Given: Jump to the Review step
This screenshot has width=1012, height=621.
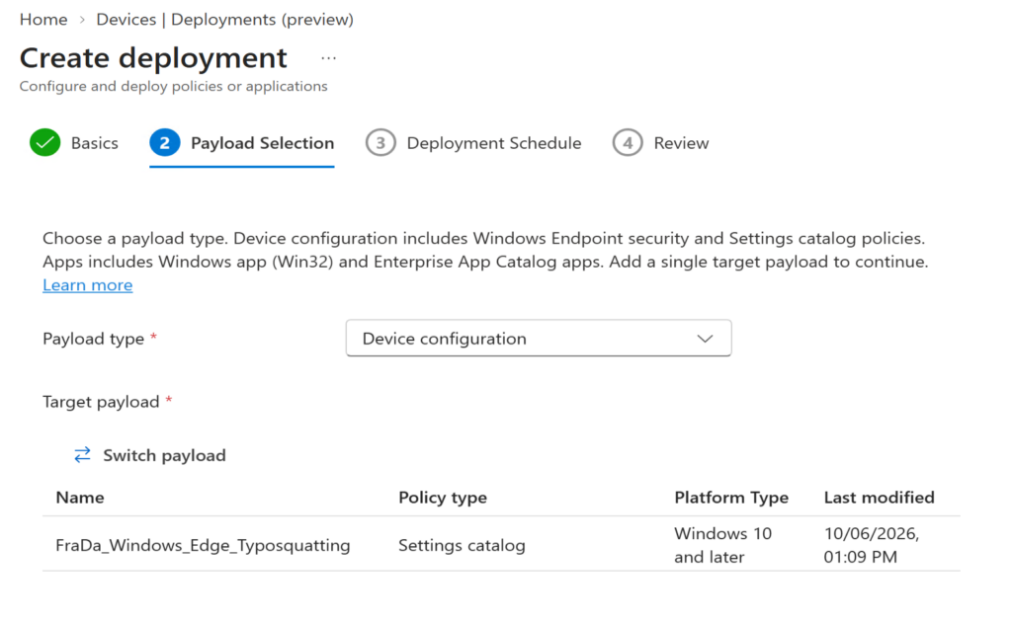Looking at the screenshot, I should pyautogui.click(x=681, y=143).
